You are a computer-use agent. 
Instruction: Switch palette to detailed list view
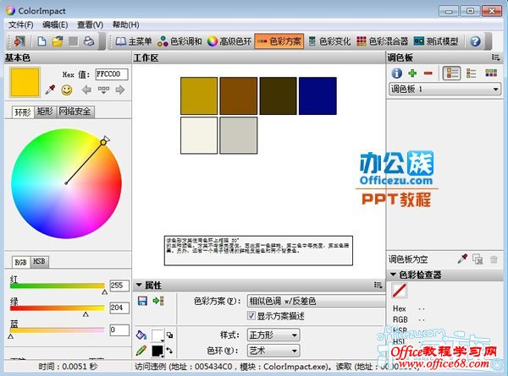451,73
